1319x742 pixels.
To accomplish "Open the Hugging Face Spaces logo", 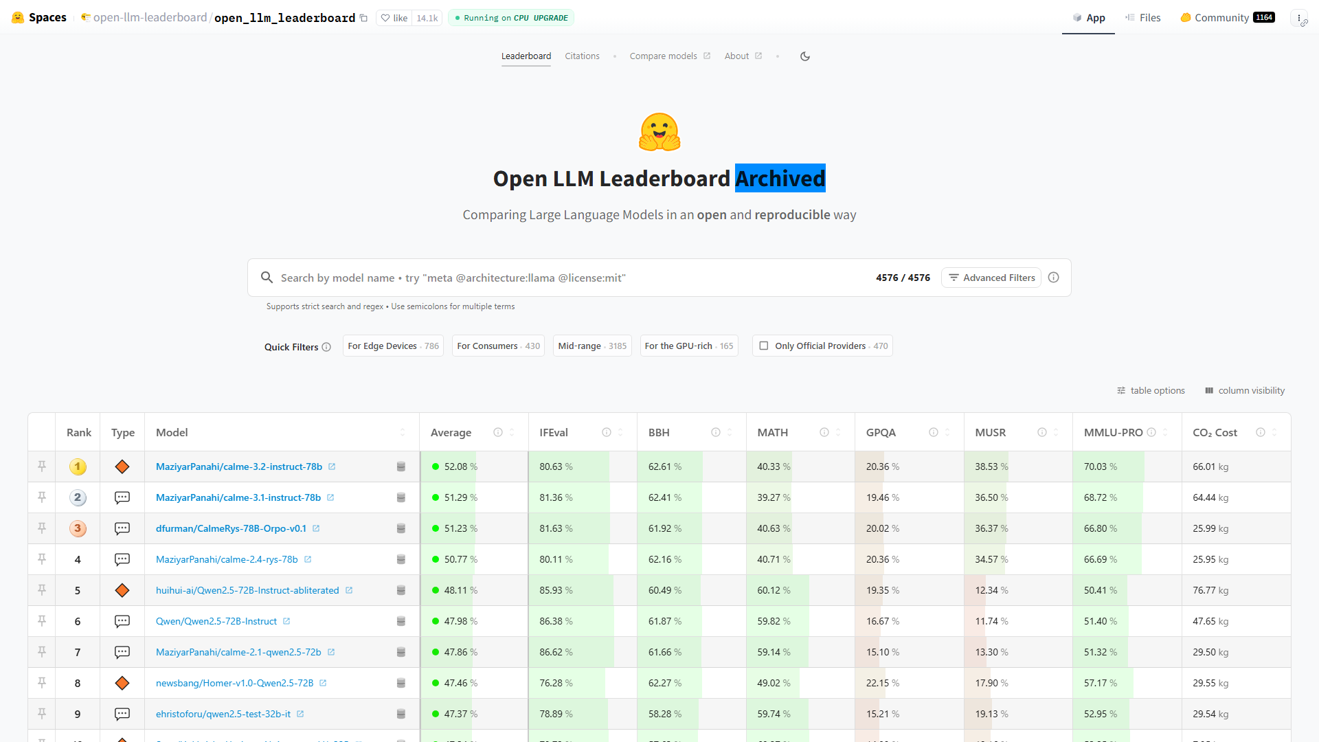I will [39, 17].
